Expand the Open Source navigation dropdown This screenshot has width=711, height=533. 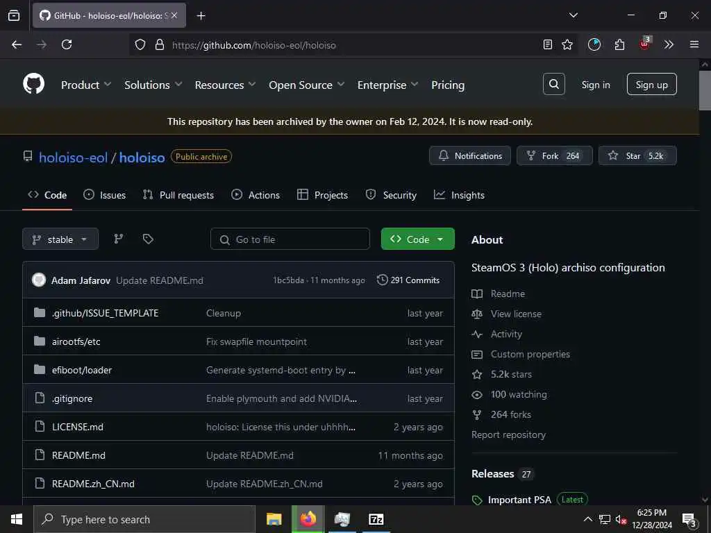(x=306, y=85)
